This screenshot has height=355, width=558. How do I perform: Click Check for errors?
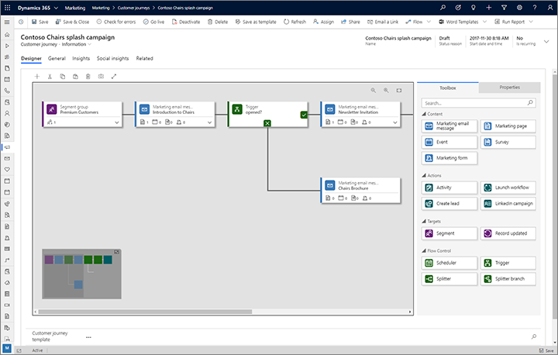pyautogui.click(x=116, y=22)
